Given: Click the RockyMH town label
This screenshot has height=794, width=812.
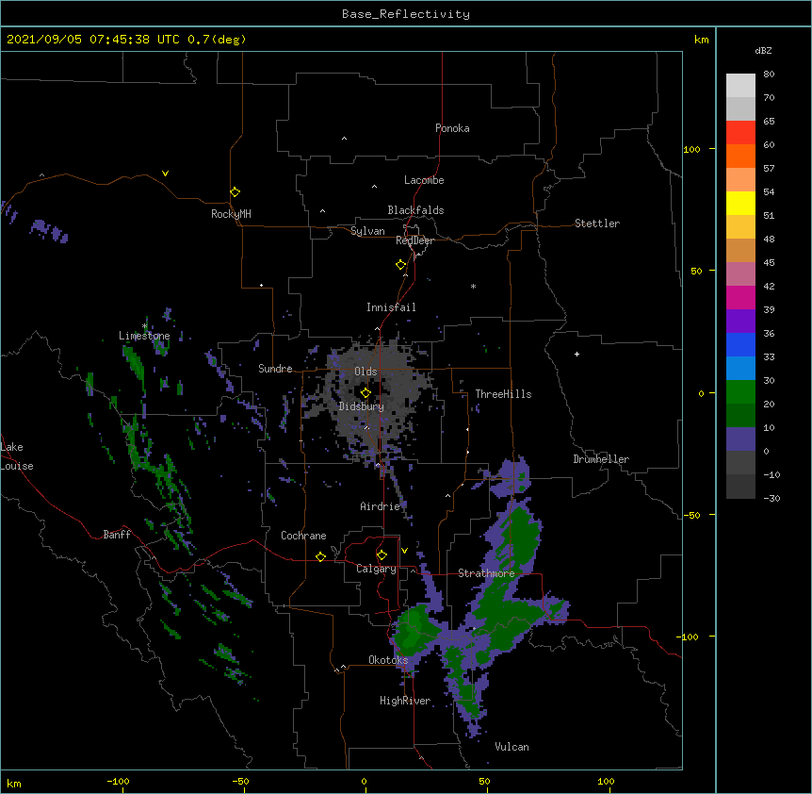Looking at the screenshot, I should coord(231,214).
